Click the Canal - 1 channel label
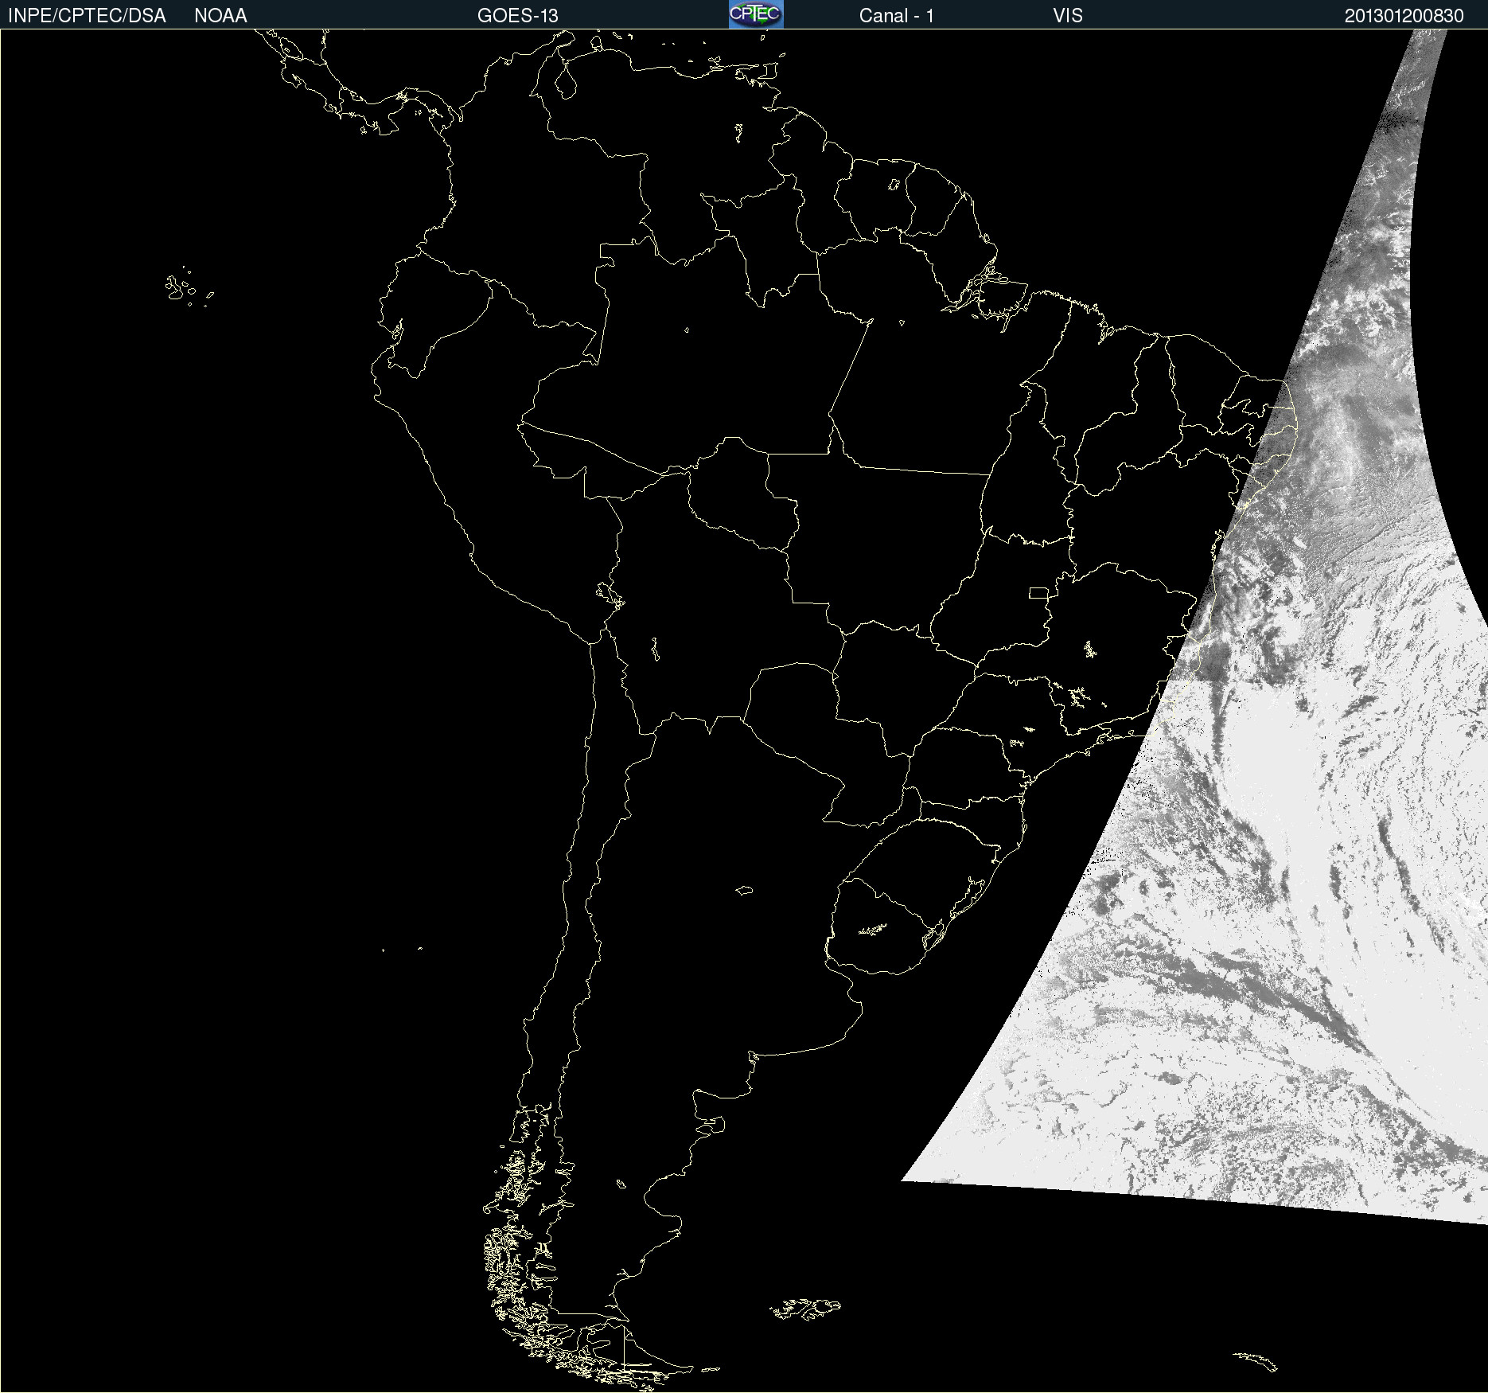This screenshot has height=1393, width=1488. coord(896,16)
